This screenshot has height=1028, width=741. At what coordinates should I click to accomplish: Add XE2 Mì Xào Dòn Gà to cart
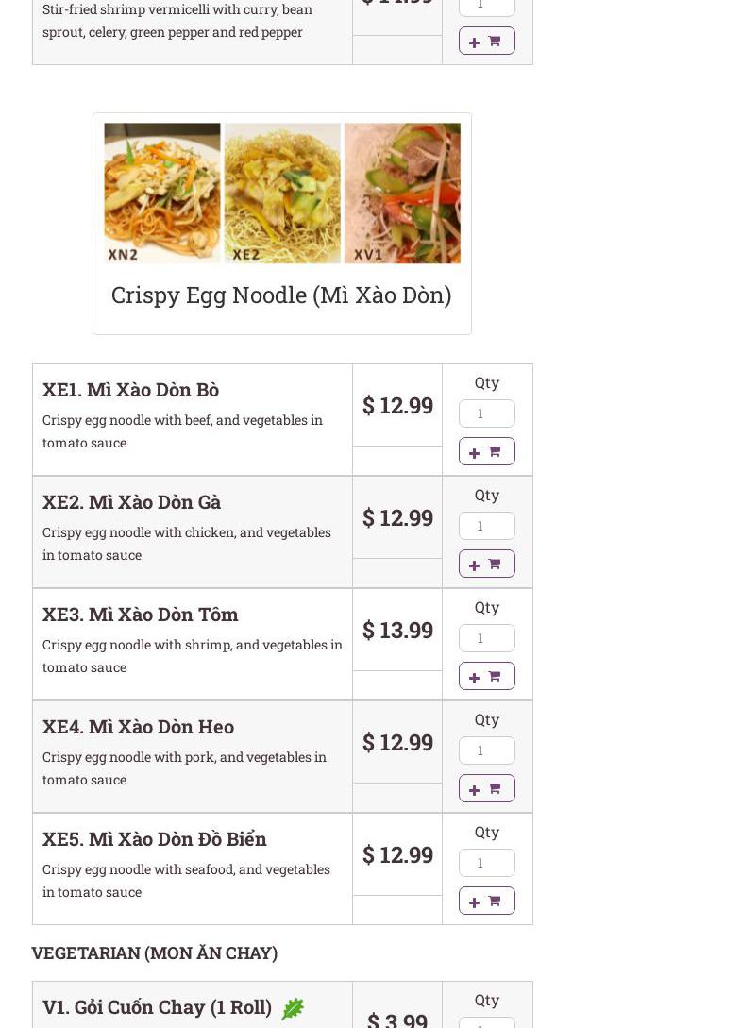486,564
